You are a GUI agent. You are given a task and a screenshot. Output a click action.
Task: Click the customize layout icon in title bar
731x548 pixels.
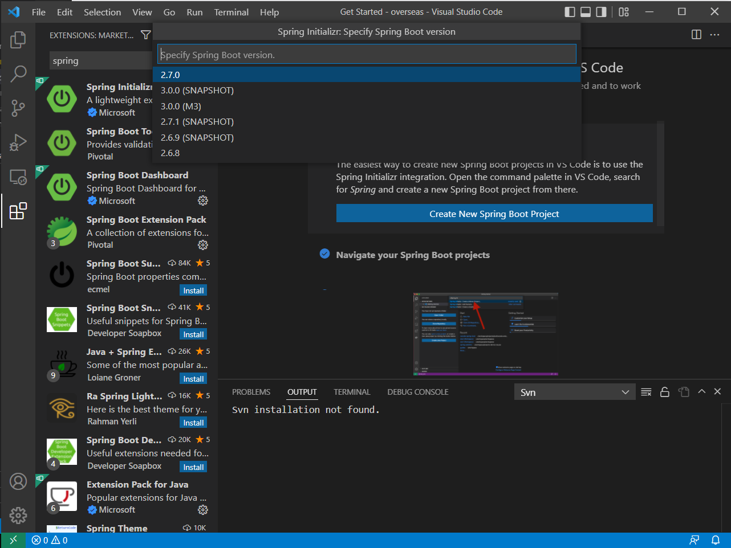click(624, 12)
